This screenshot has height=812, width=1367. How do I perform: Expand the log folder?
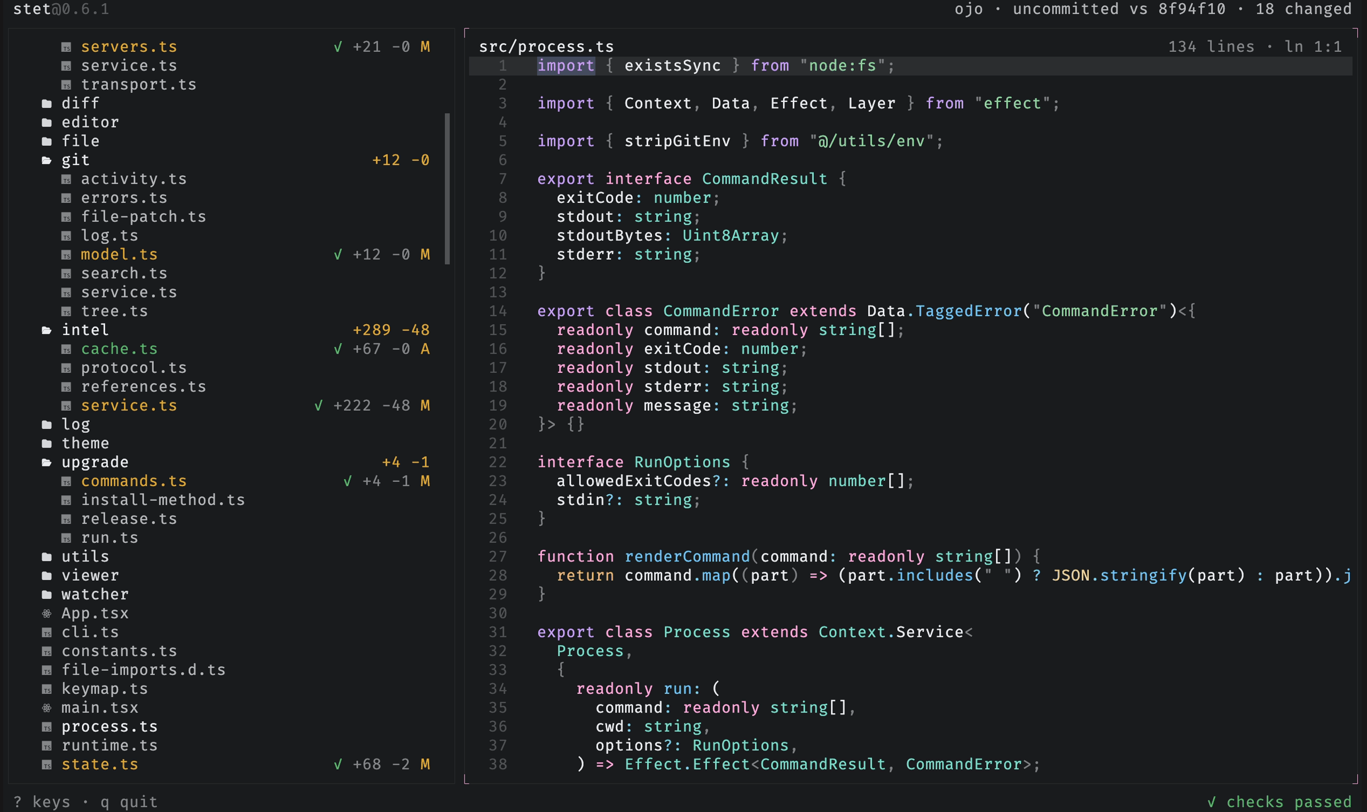(47, 425)
